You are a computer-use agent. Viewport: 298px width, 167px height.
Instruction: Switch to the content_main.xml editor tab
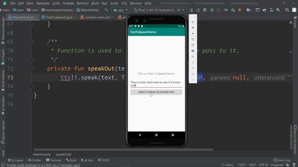[97, 17]
